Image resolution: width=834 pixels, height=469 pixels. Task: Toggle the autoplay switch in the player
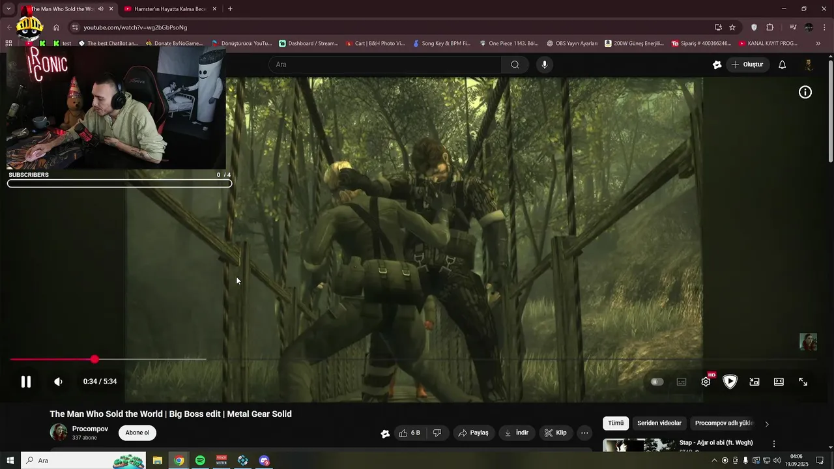click(657, 382)
